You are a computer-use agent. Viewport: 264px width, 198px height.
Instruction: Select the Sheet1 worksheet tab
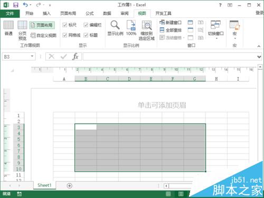(x=44, y=185)
